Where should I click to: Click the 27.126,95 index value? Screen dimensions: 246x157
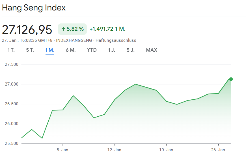27,29
